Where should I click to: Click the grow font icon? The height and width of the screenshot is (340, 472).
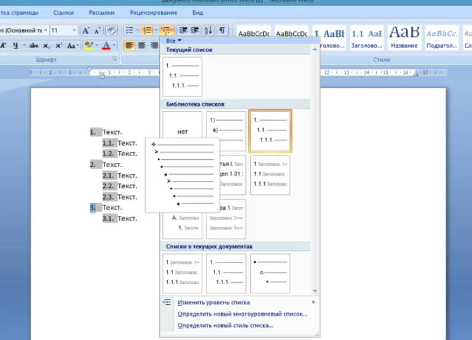(x=86, y=31)
